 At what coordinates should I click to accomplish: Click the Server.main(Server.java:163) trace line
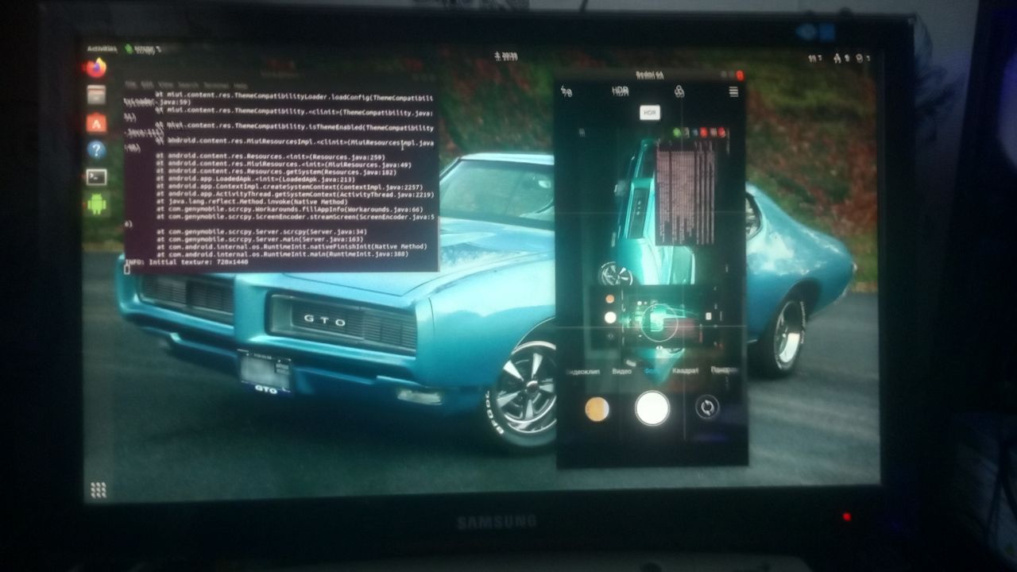260,238
